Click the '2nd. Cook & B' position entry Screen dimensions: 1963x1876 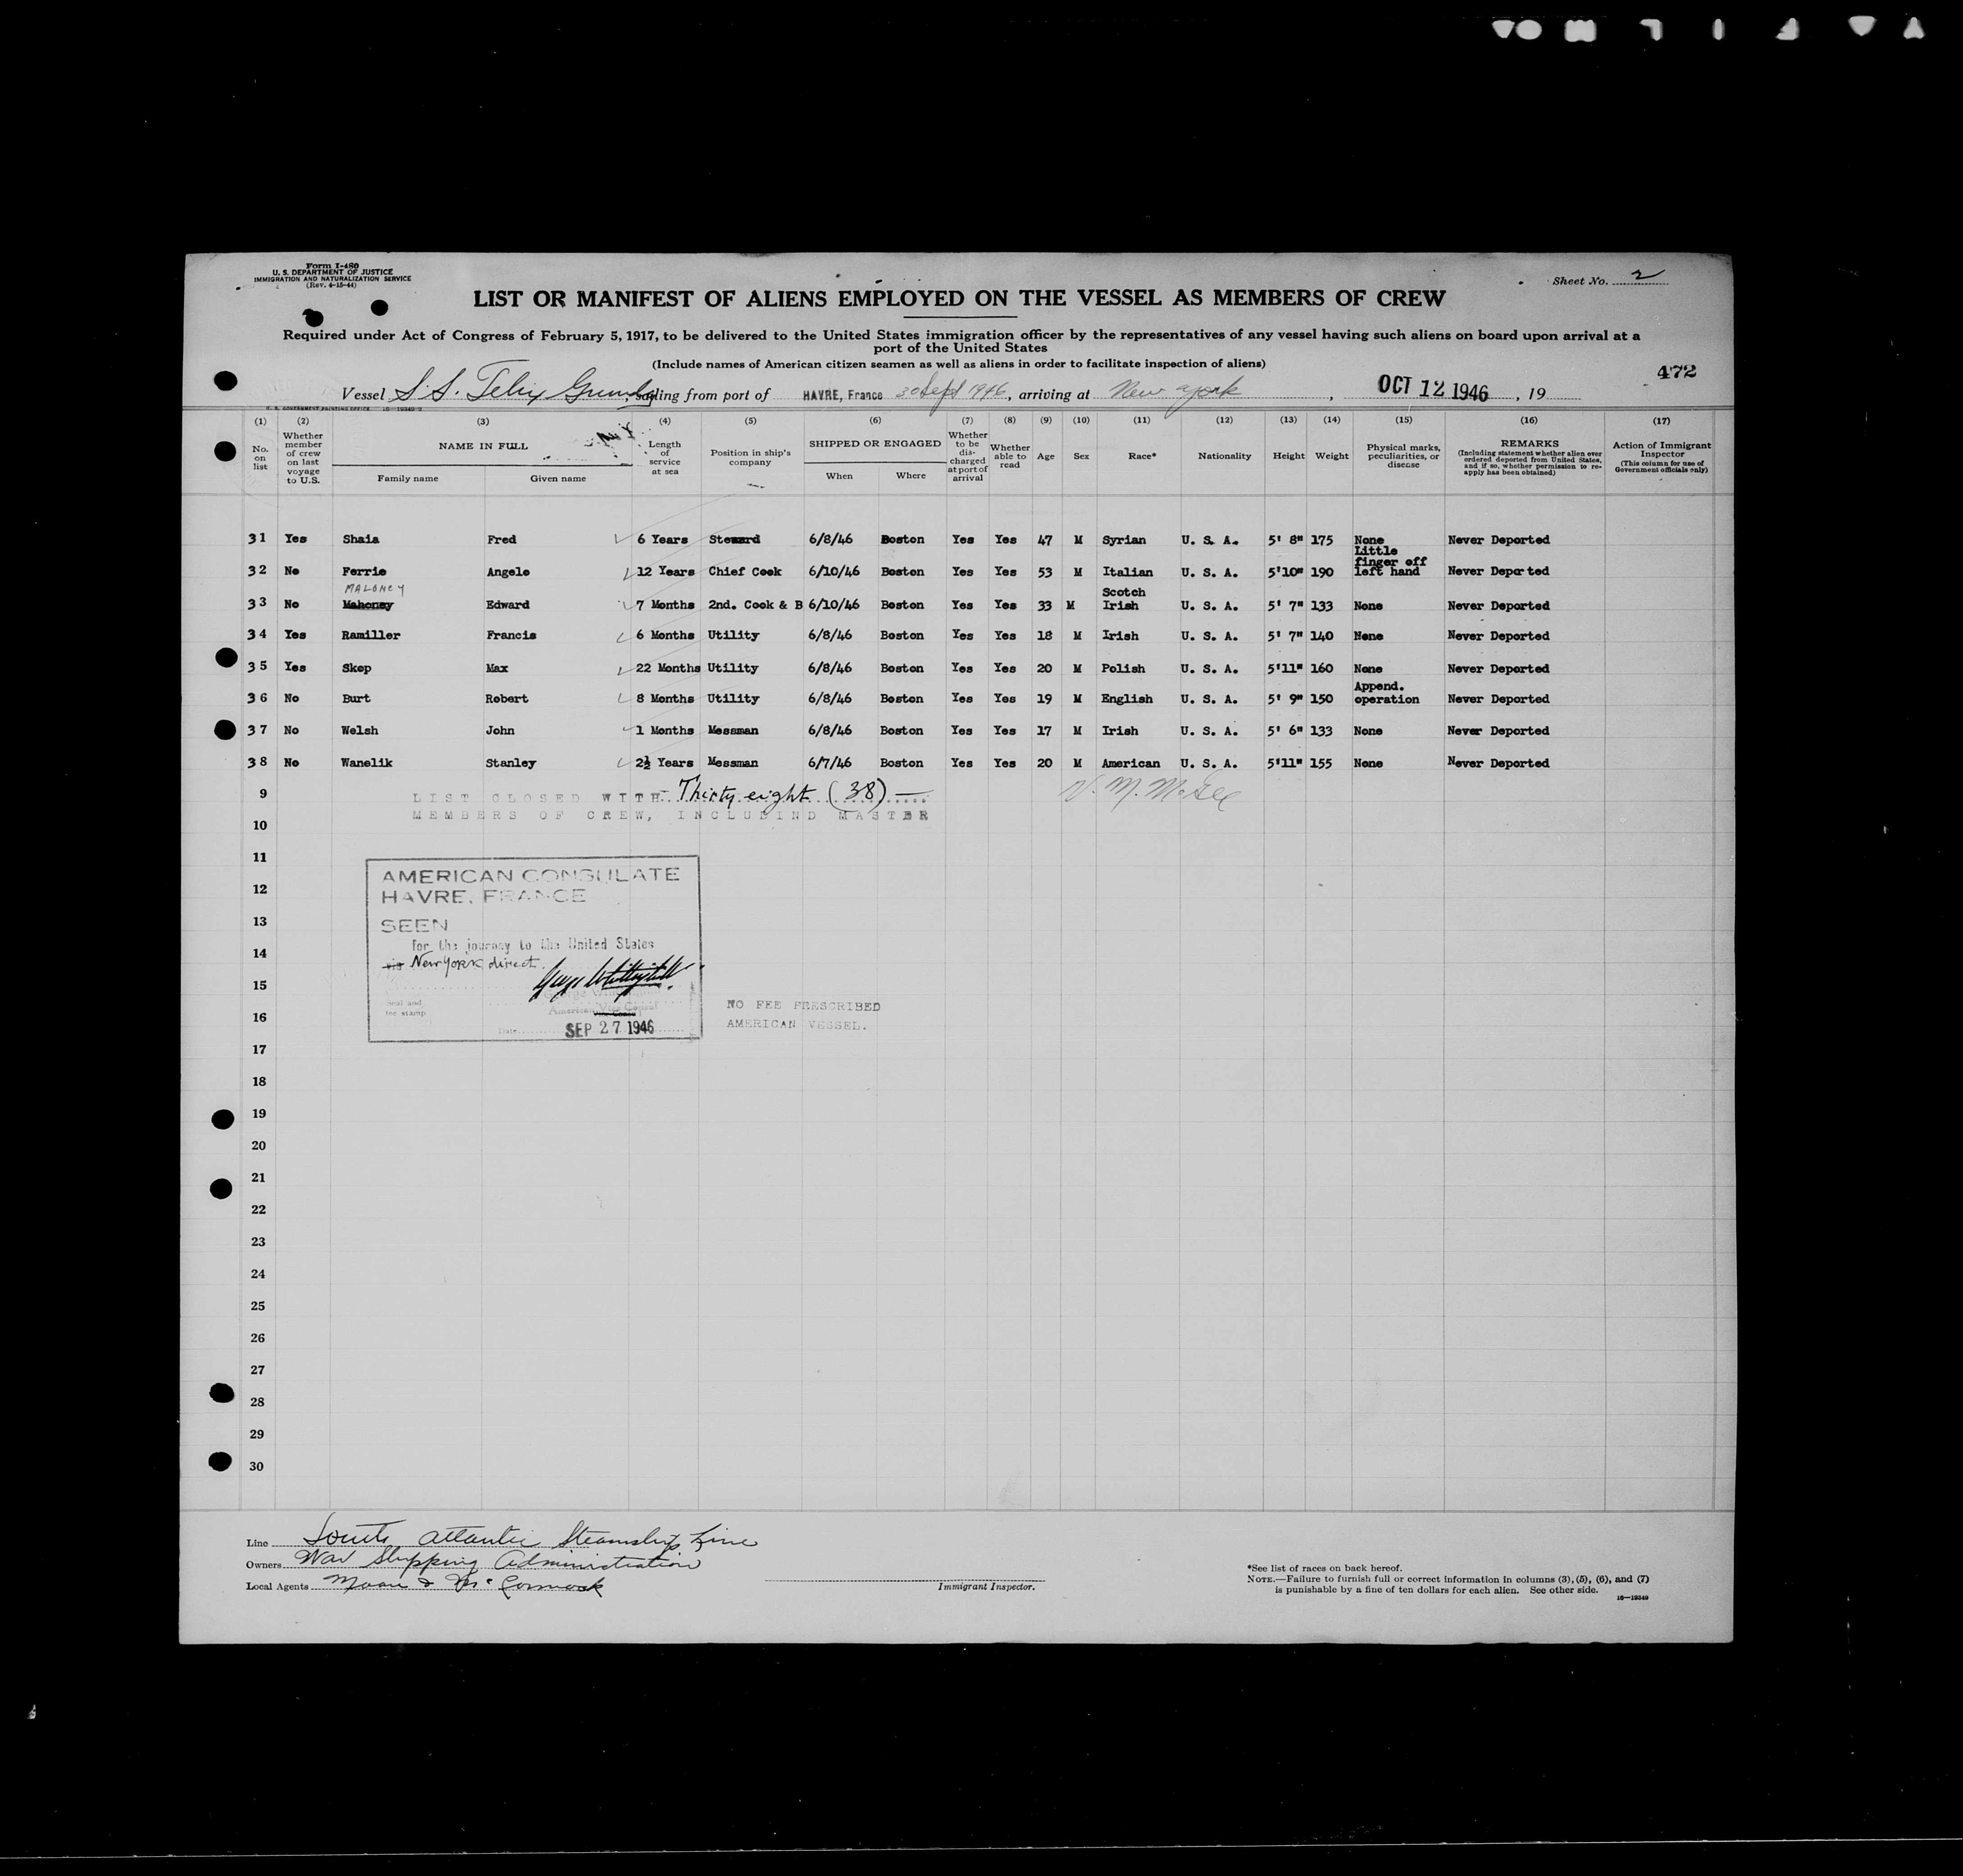755,604
